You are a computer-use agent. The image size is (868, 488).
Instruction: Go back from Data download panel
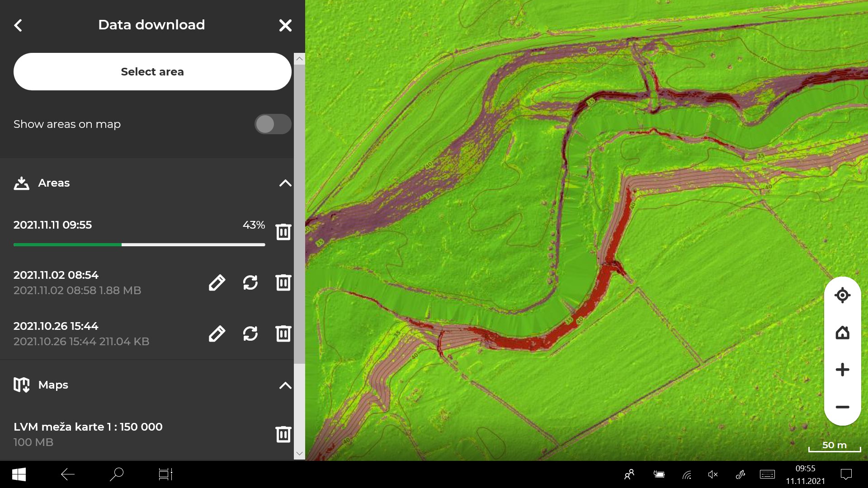18,25
